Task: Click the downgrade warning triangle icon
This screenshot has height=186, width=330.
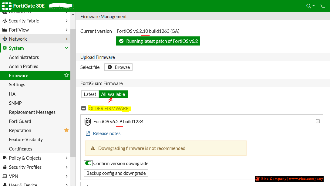Action: click(x=93, y=148)
